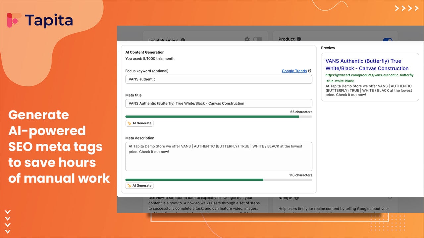
Task: Enable the Local Business toggle
Action: pyautogui.click(x=257, y=39)
